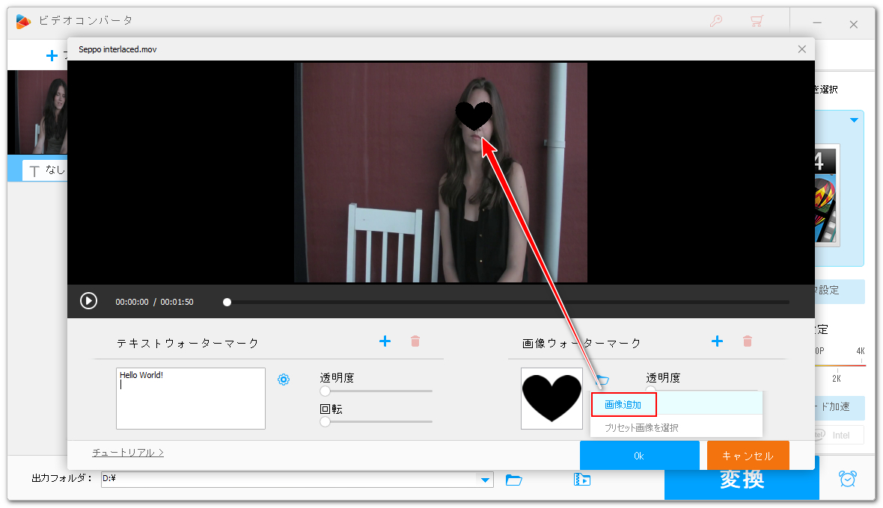Open the output video folder icon
Viewport: 883px width, 508px height.
(581, 480)
